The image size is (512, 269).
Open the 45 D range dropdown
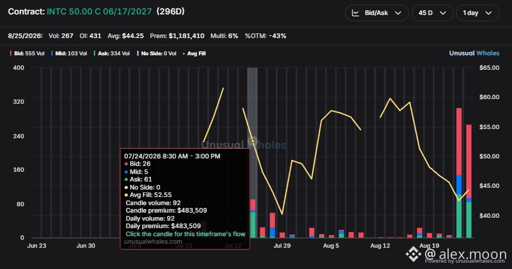click(x=433, y=13)
